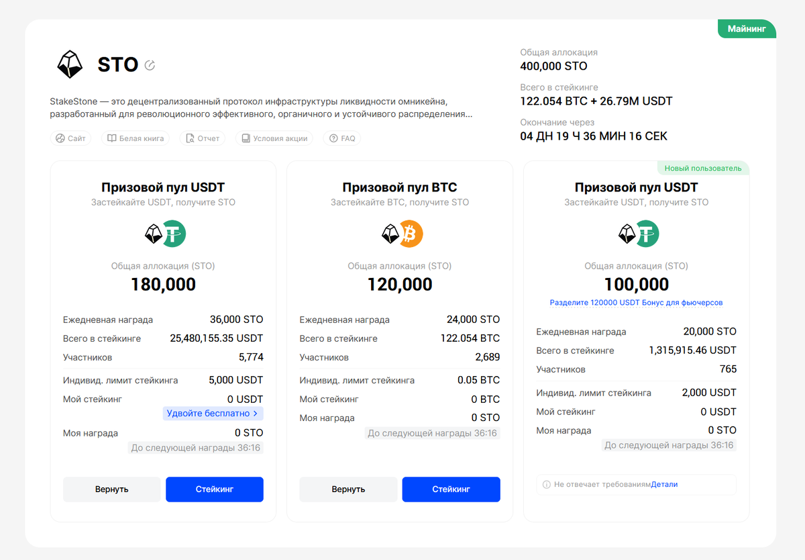This screenshot has height=560, width=805.
Task: Click Стейкинг in the 180,000 USDT pool
Action: (215, 489)
